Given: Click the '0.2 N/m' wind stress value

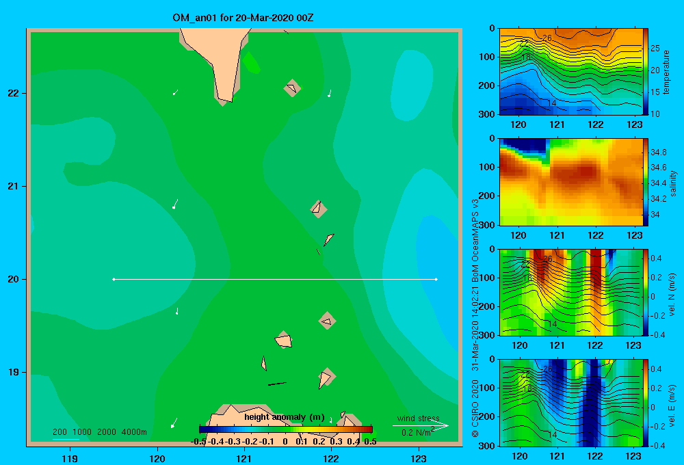Looking at the screenshot, I should tap(416, 433).
